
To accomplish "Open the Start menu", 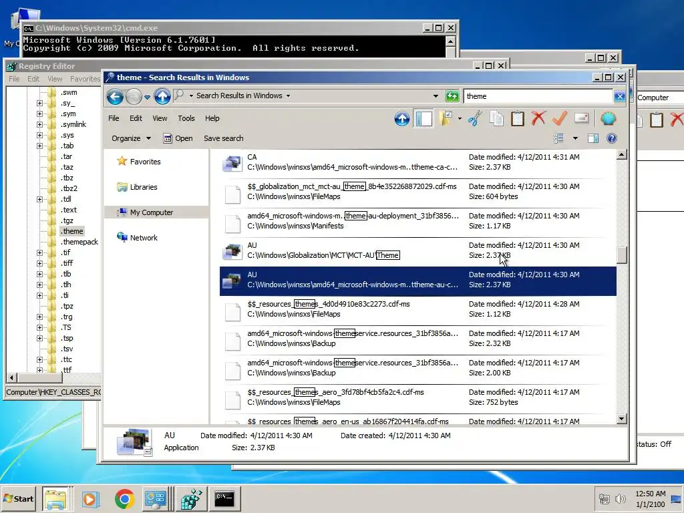I will pos(19,498).
